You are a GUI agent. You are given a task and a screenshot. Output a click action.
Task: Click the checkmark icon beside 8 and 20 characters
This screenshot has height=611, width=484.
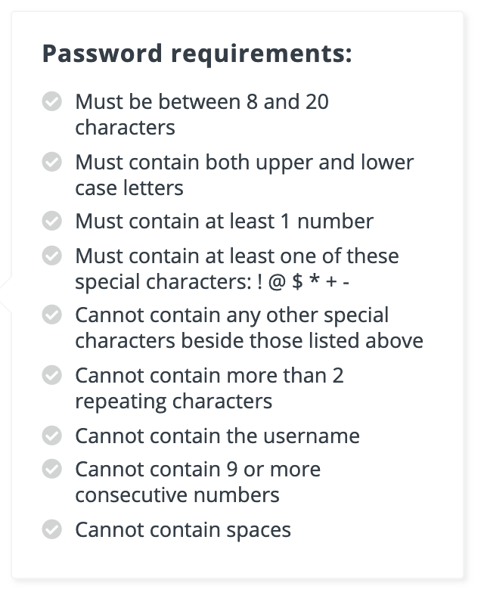coord(52,101)
